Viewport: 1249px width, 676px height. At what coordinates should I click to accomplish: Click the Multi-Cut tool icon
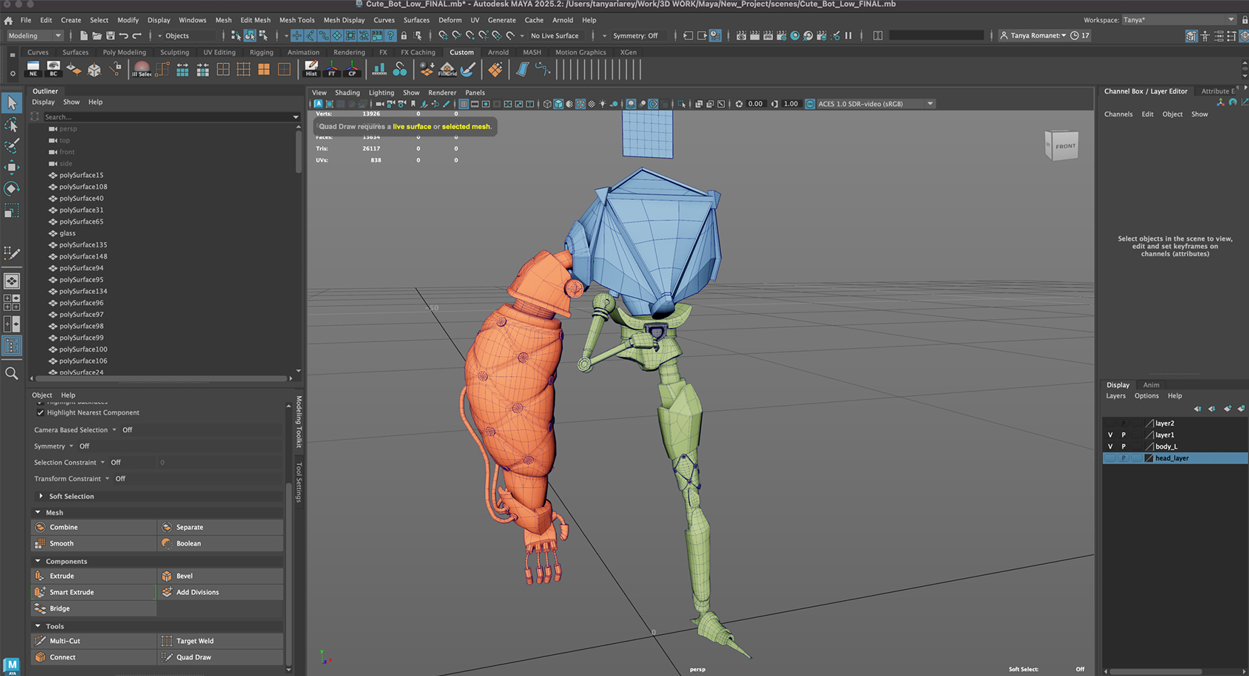tap(41, 641)
